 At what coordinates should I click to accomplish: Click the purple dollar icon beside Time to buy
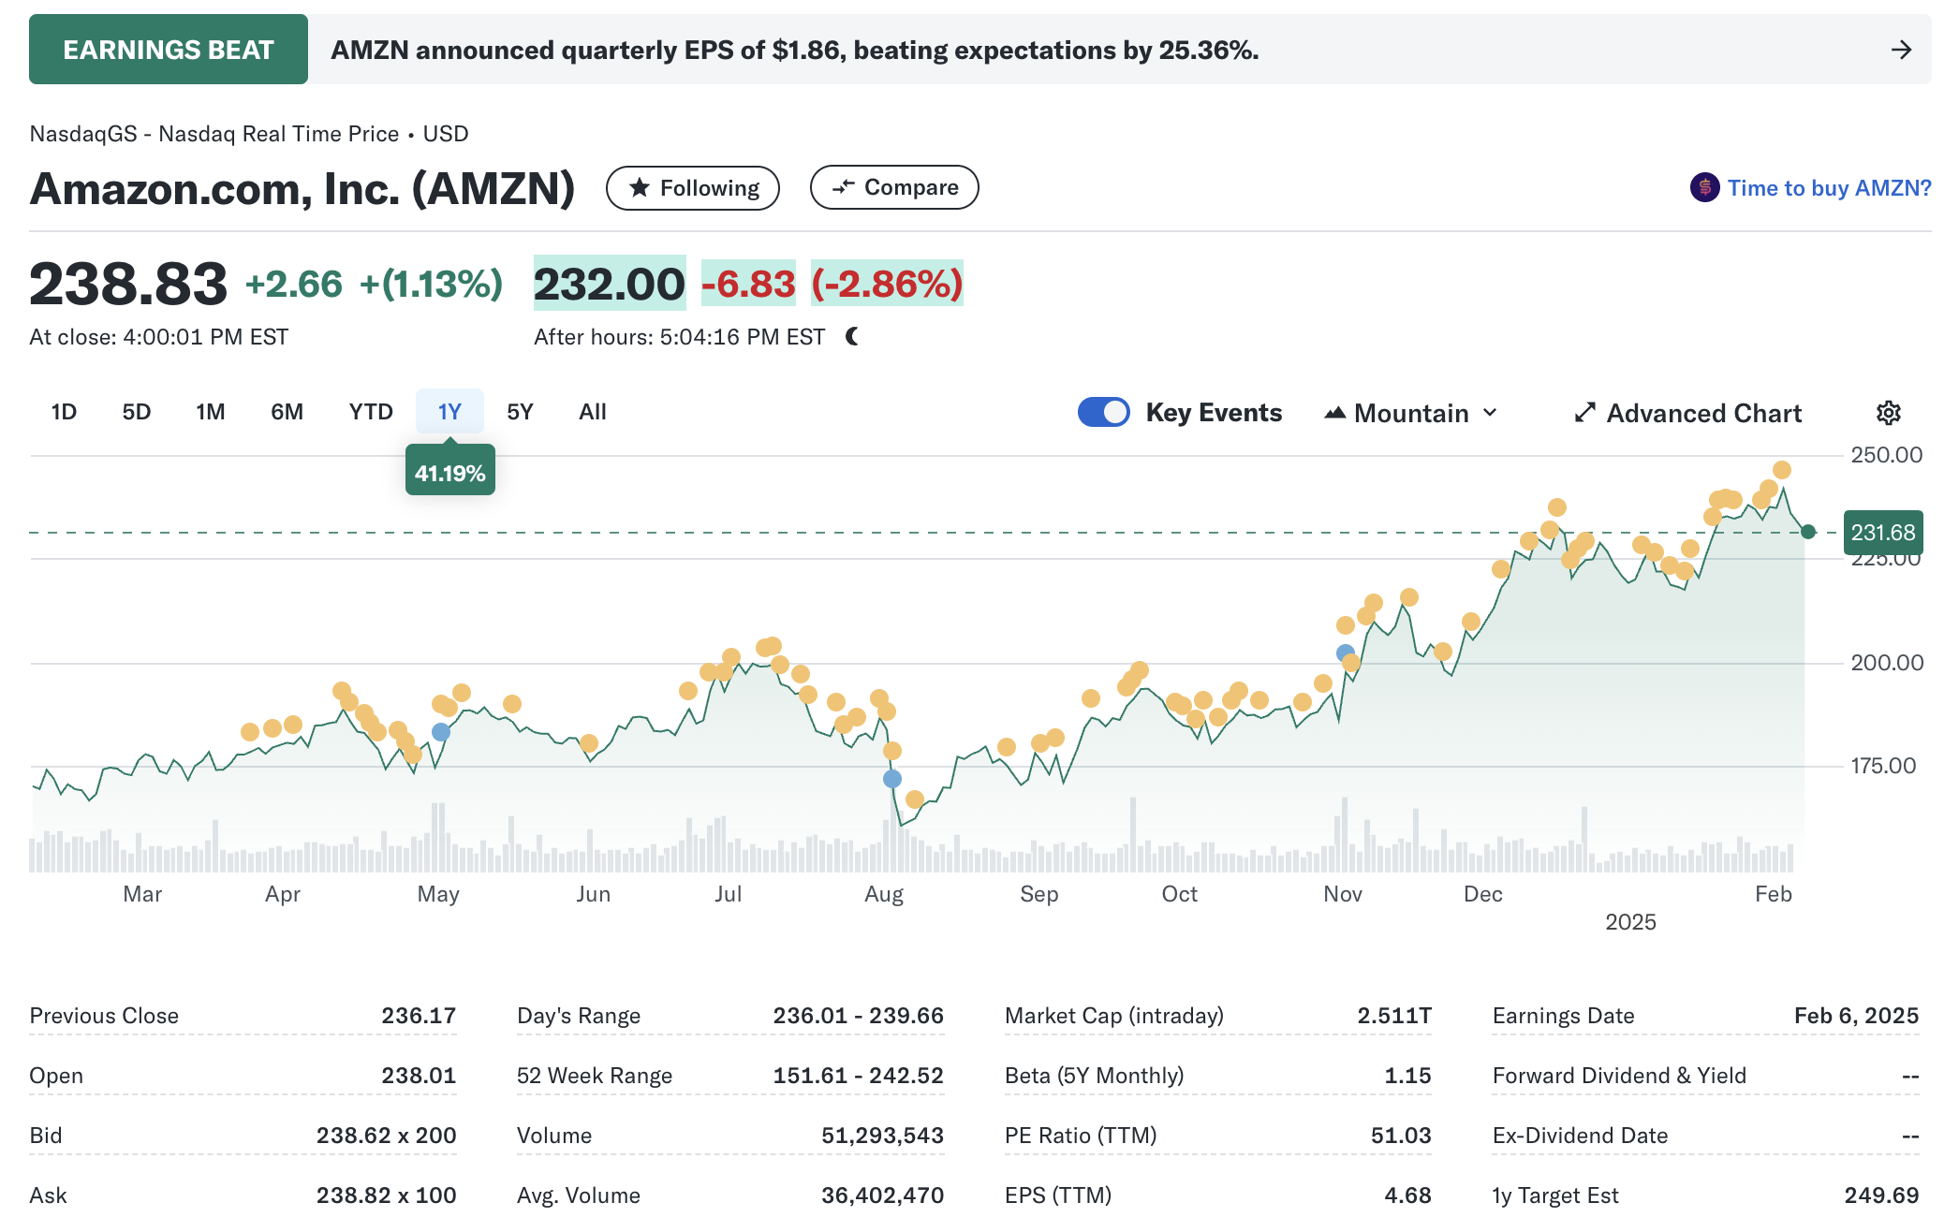[1704, 187]
